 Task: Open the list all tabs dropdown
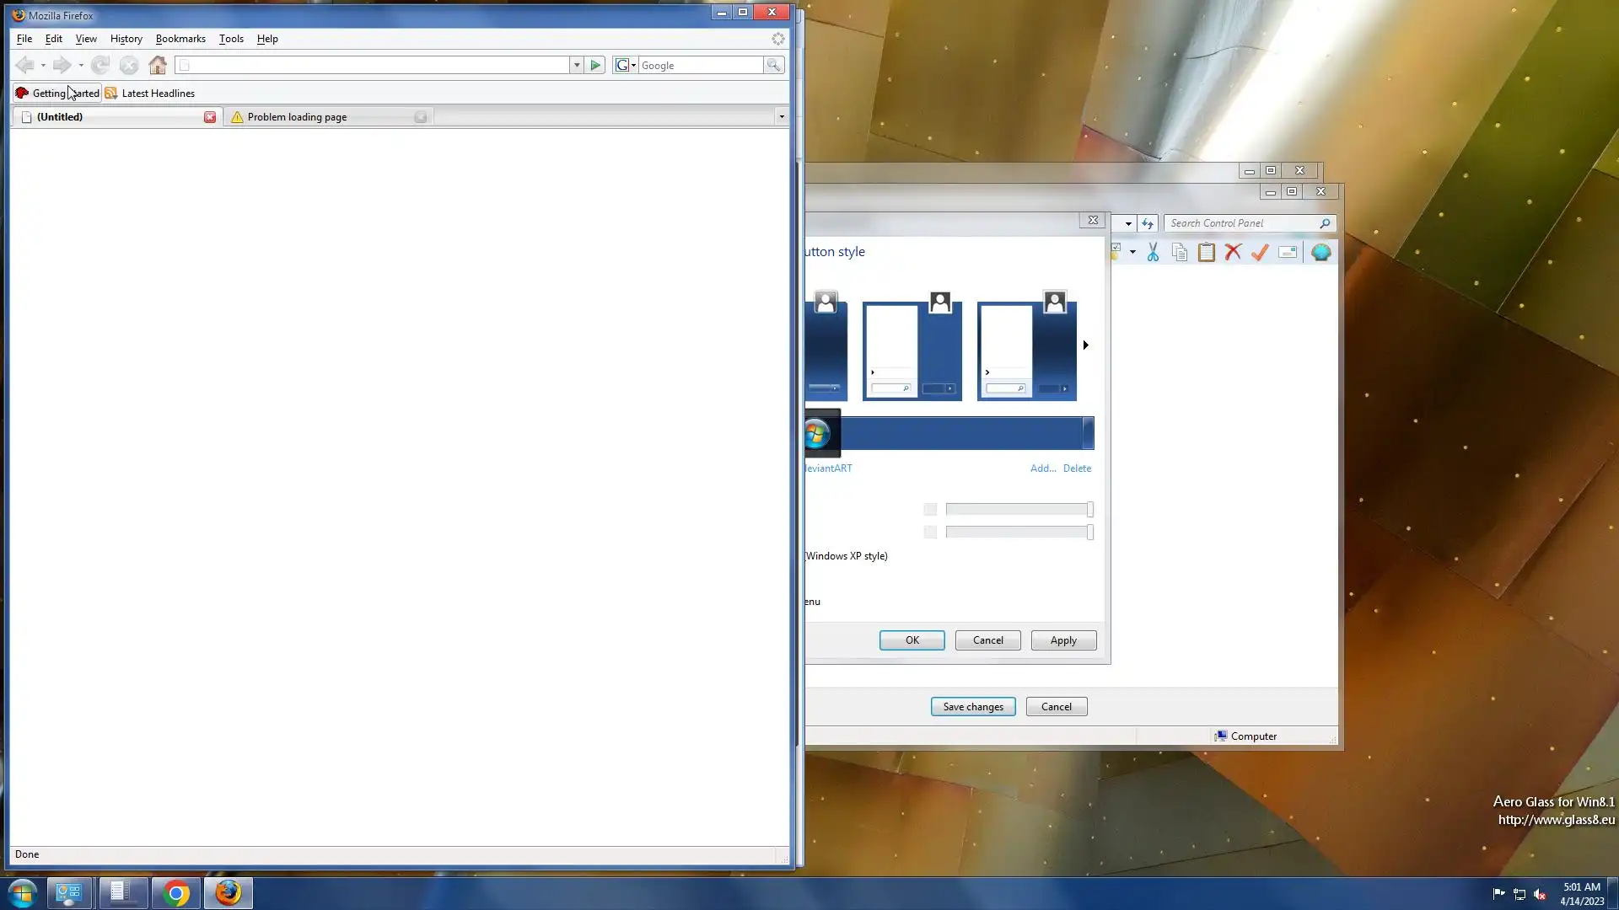pyautogui.click(x=782, y=116)
